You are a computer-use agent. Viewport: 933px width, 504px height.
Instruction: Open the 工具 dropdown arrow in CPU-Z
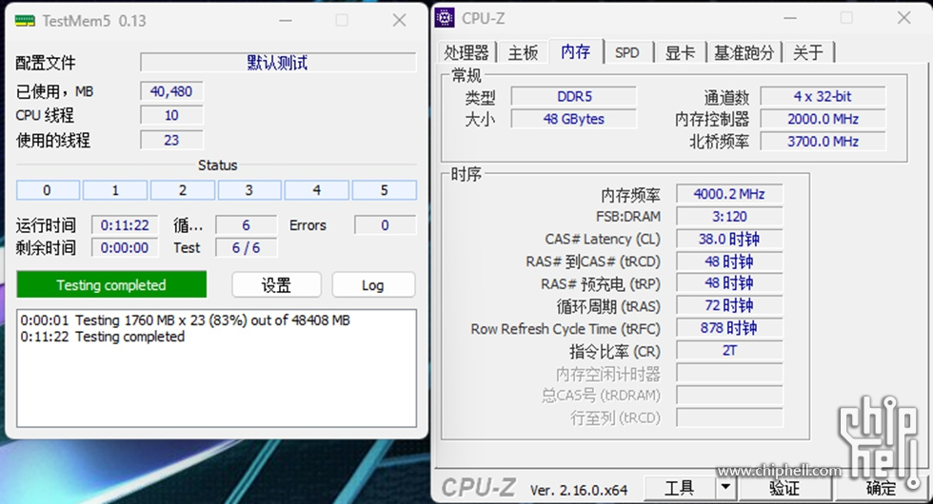coord(725,488)
